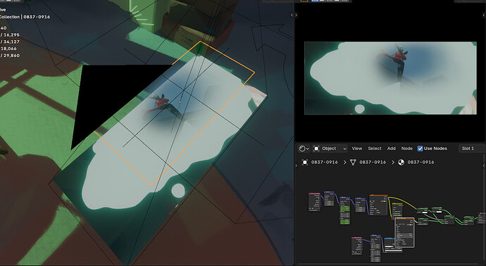The width and height of the screenshot is (486, 266).
Task: Click the material sphere icon in breadcrumb
Action: (401, 163)
